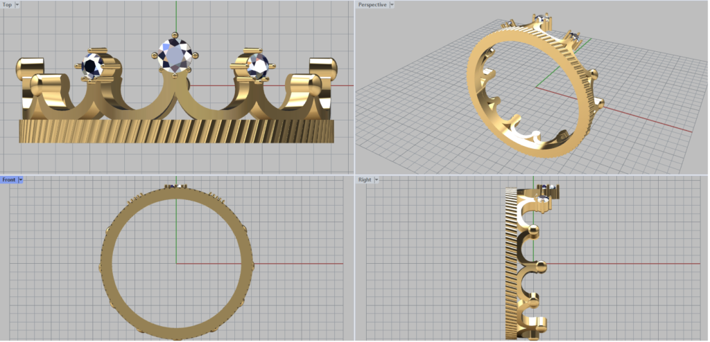Pick the ribbed gold band in Top view
Image resolution: width=710 pixels, height=342 pixels.
[x=177, y=130]
